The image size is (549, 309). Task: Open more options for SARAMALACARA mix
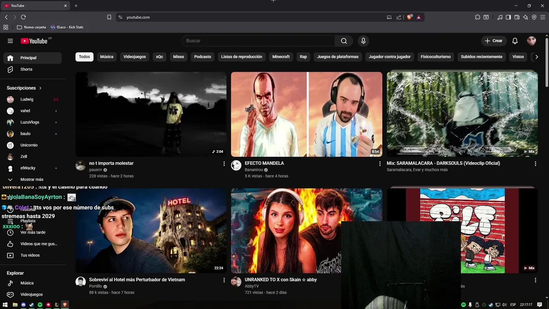pyautogui.click(x=535, y=164)
